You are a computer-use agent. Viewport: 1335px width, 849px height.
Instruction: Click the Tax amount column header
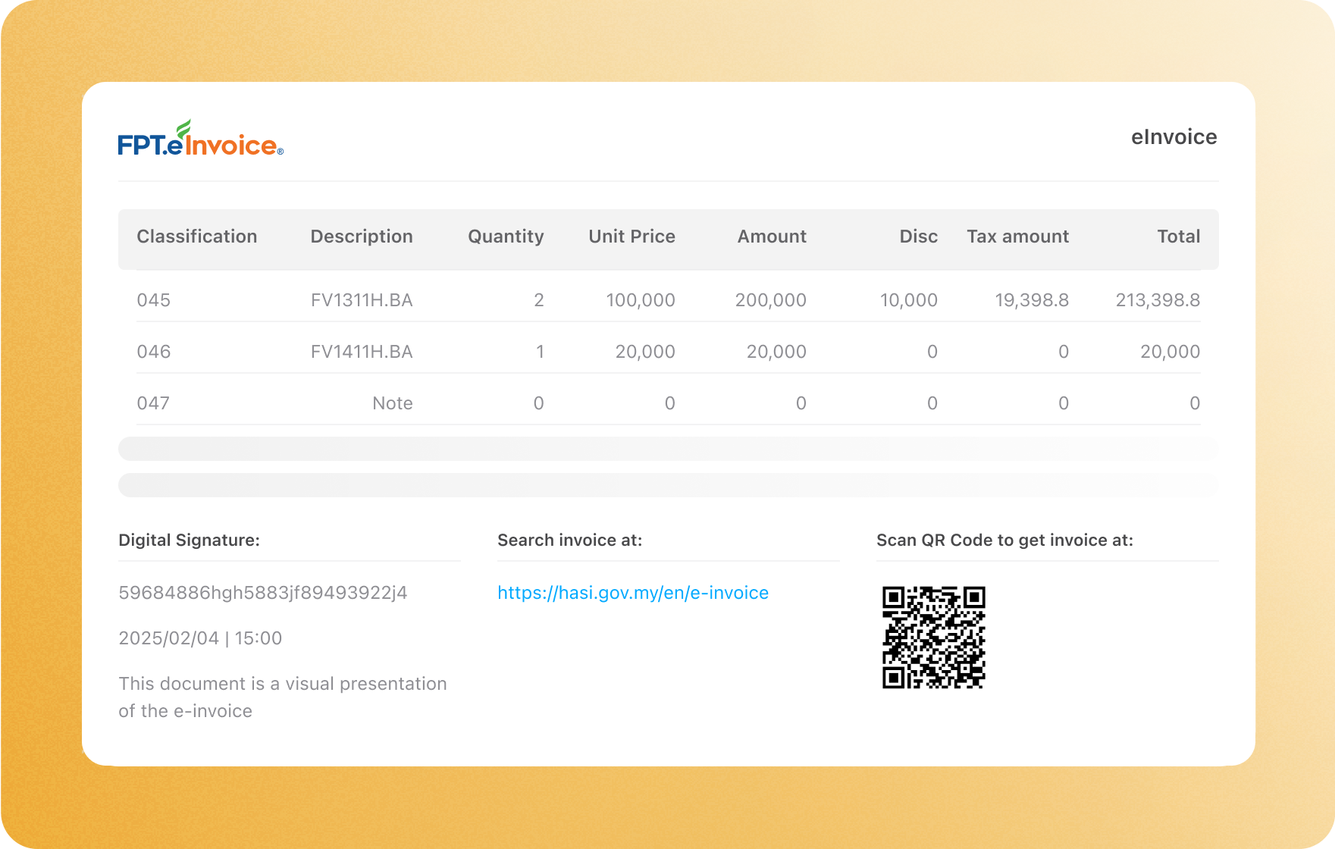coord(1017,237)
